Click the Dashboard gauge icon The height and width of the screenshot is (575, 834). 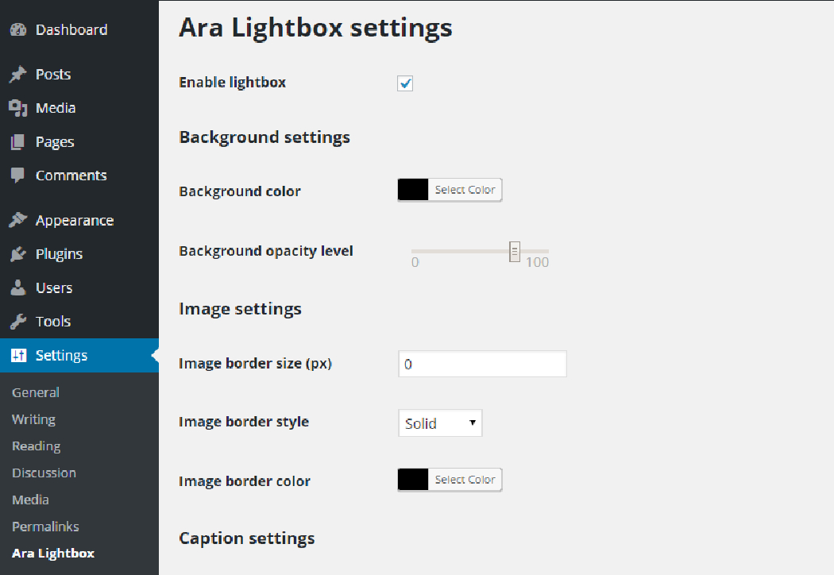[x=18, y=30]
